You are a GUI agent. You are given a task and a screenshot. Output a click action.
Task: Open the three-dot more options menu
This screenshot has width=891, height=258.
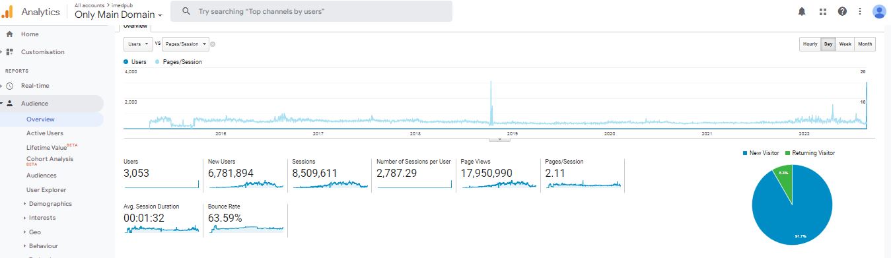(859, 11)
